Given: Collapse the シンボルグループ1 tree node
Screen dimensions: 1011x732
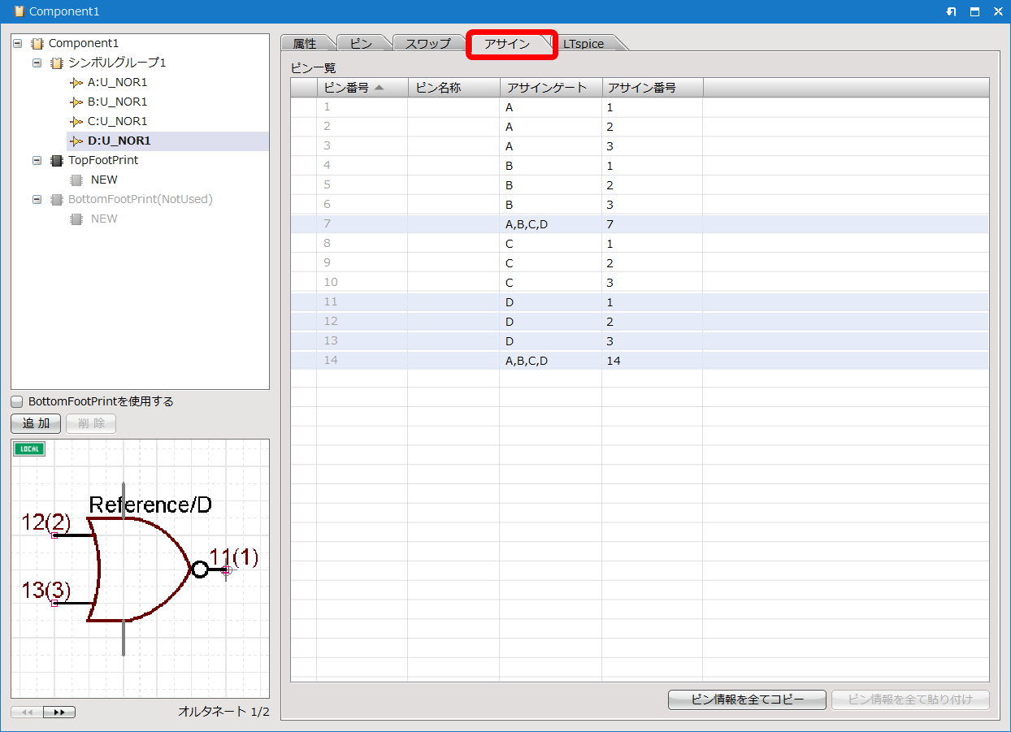Looking at the screenshot, I should coord(37,63).
